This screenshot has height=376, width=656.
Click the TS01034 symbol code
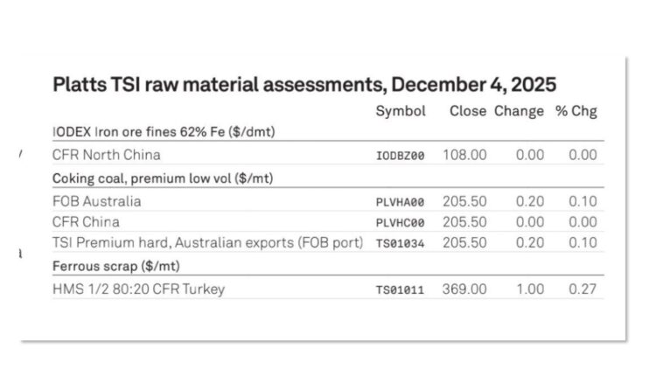tap(401, 243)
